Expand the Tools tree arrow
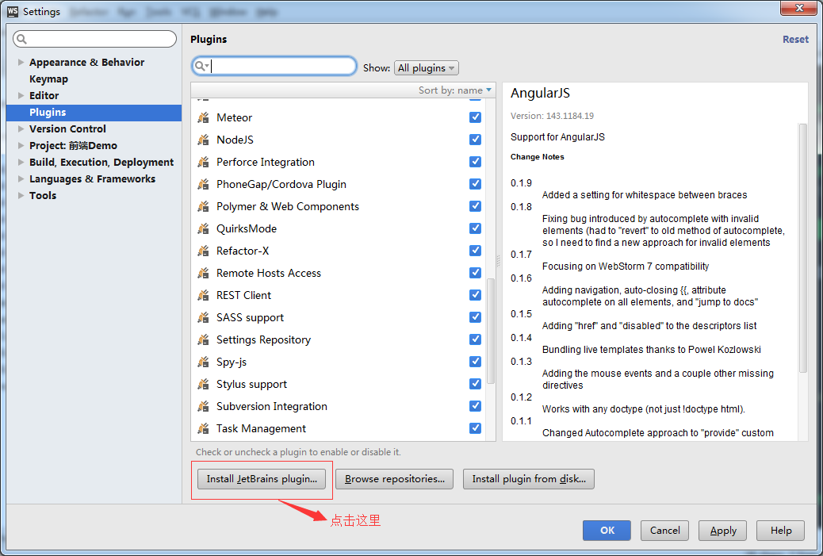Viewport: 823px width, 556px height. pyautogui.click(x=21, y=195)
